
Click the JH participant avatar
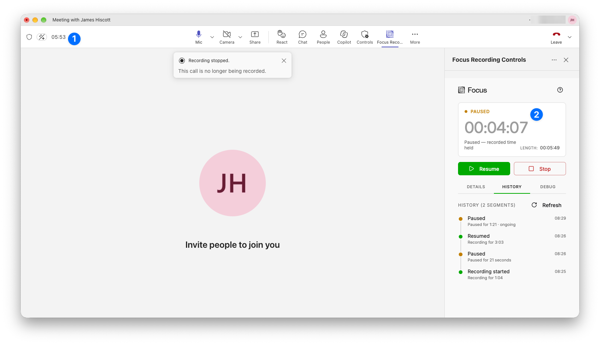click(232, 183)
